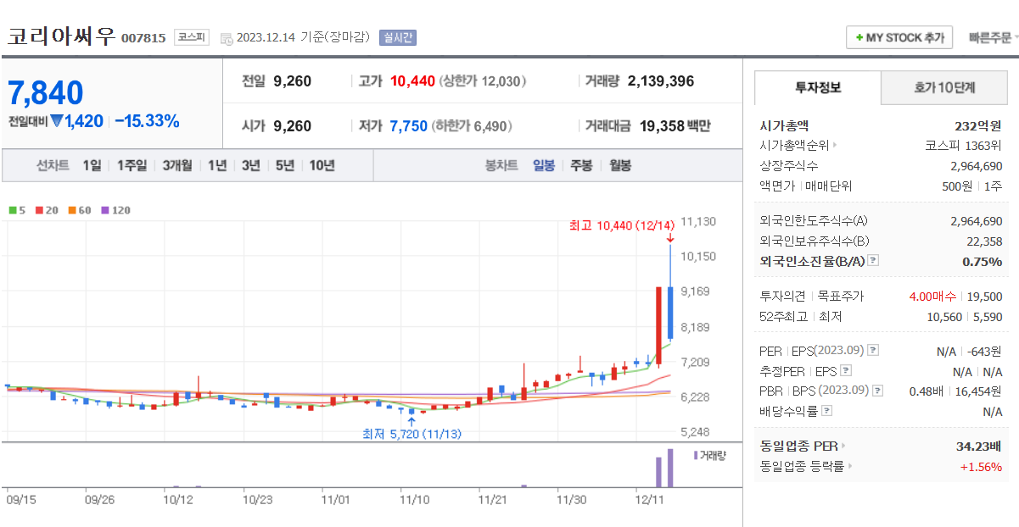Open the 빠른주문 dropdown
The image size is (1019, 527).
[994, 38]
